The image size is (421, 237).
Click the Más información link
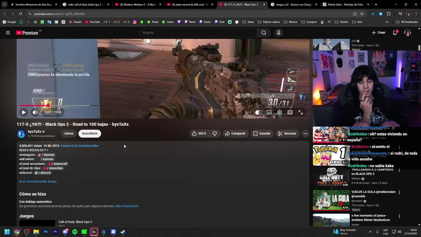(x=127, y=206)
